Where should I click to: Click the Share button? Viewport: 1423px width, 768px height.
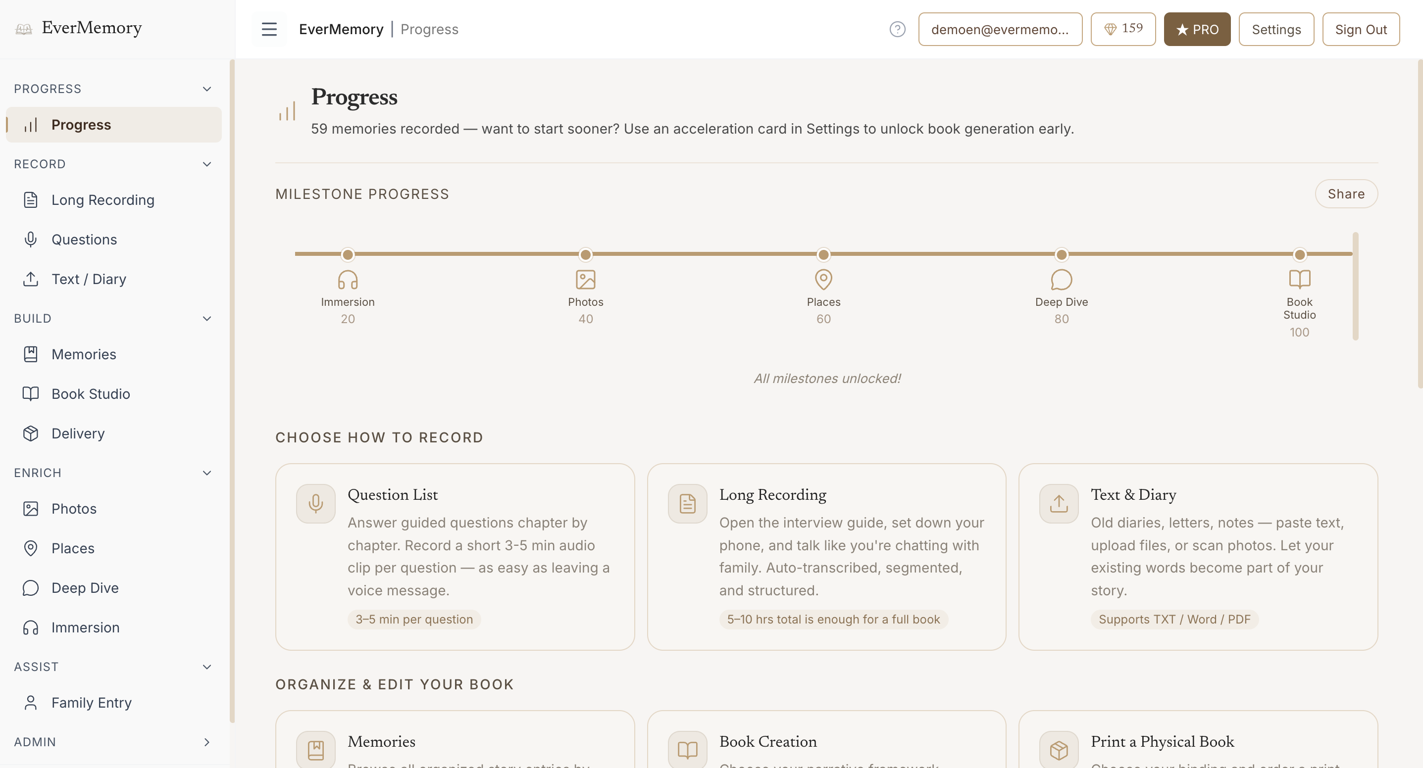tap(1346, 194)
